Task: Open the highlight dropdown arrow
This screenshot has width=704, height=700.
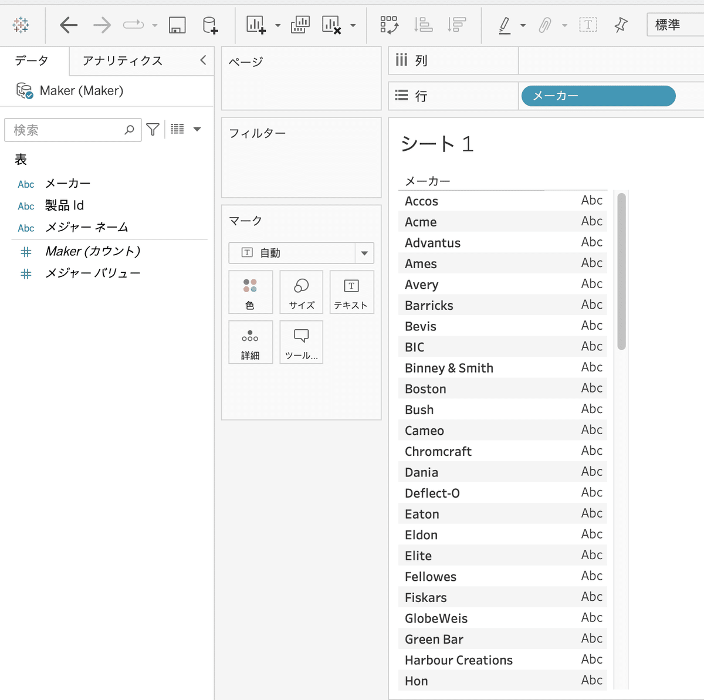Action: 523,25
